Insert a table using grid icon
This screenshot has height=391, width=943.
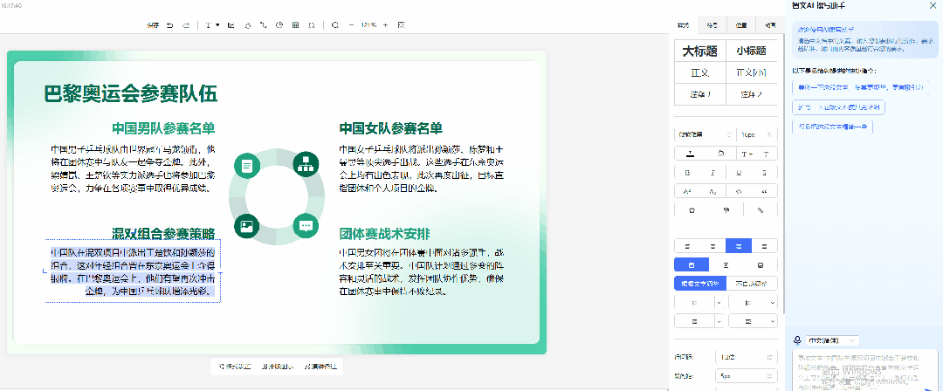click(x=295, y=25)
